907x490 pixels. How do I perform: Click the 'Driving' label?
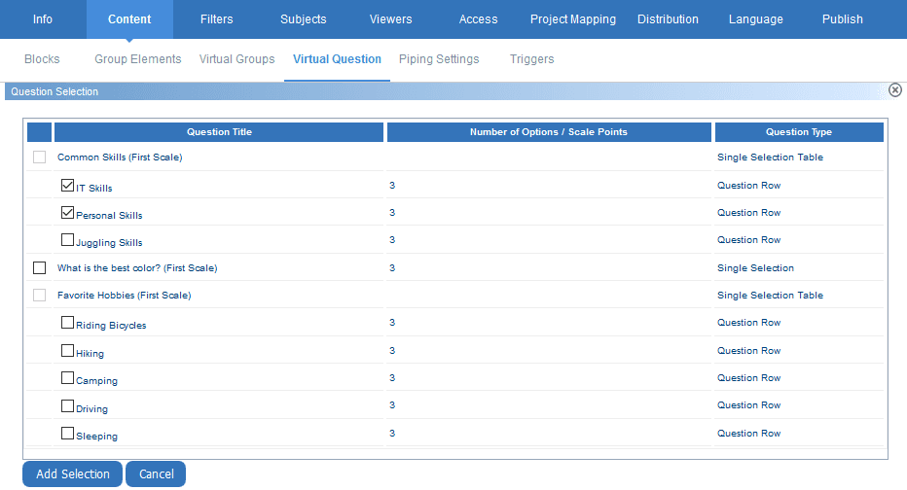point(92,408)
